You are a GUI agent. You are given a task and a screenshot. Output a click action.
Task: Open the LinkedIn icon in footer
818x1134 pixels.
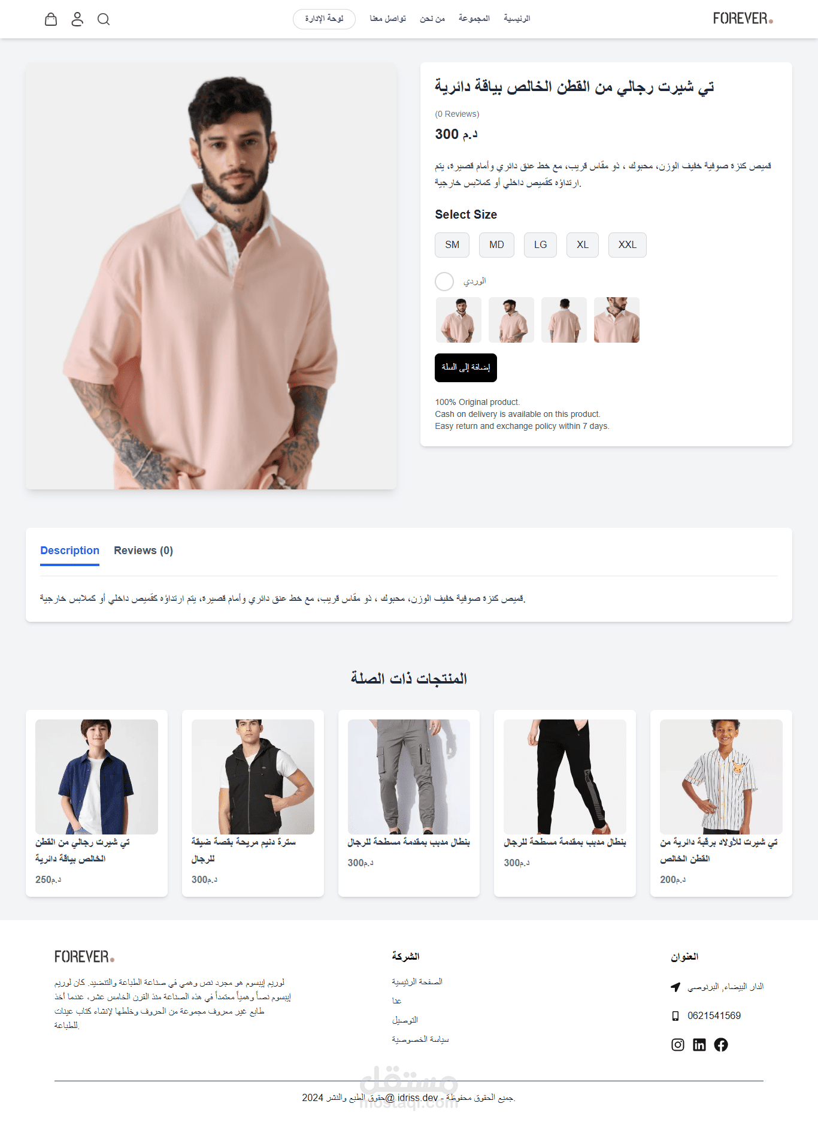(x=699, y=1045)
